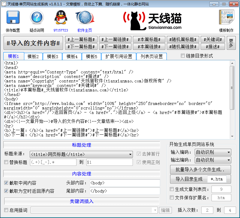
Task: Click the file extension field showing htm
Action: click(221, 198)
